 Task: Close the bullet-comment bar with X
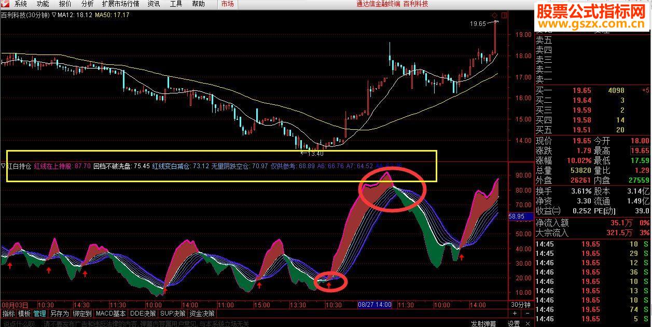pyautogui.click(x=528, y=323)
